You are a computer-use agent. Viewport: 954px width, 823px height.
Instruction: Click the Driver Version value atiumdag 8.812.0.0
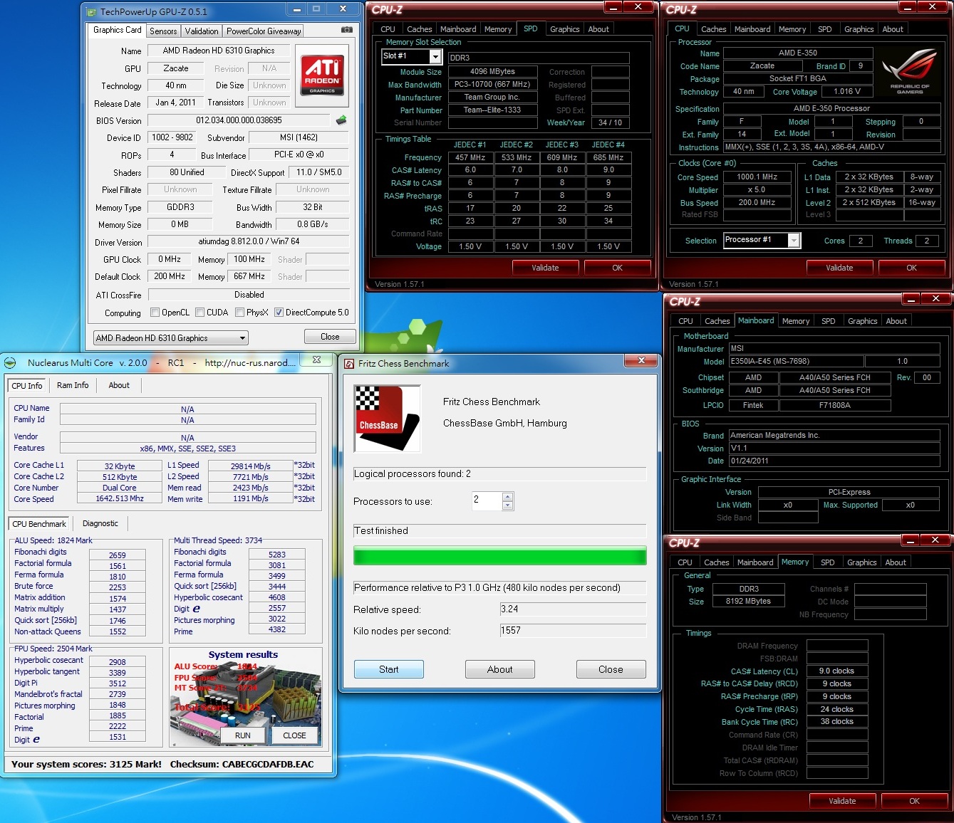tap(249, 242)
